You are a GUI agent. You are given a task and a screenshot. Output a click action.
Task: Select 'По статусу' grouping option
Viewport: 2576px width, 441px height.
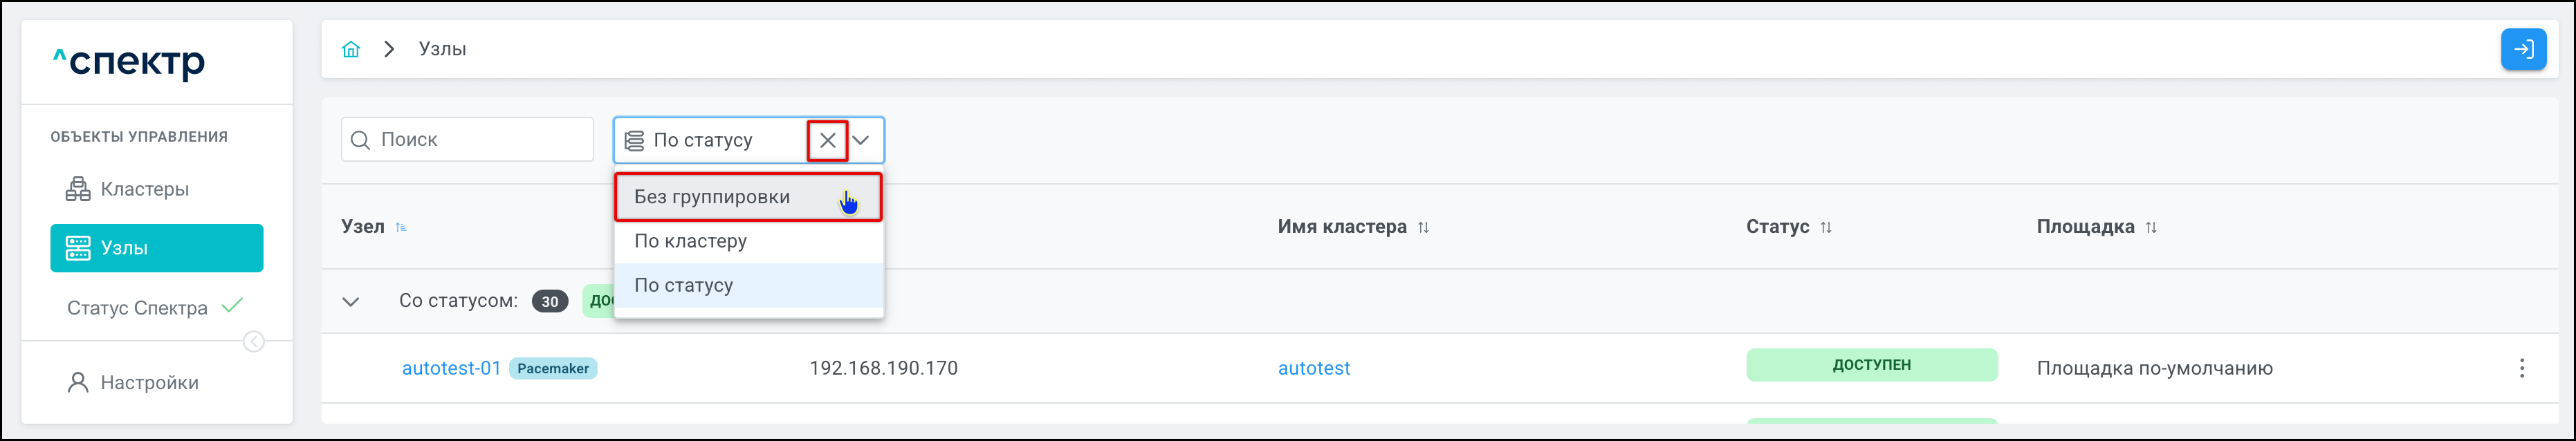(684, 285)
